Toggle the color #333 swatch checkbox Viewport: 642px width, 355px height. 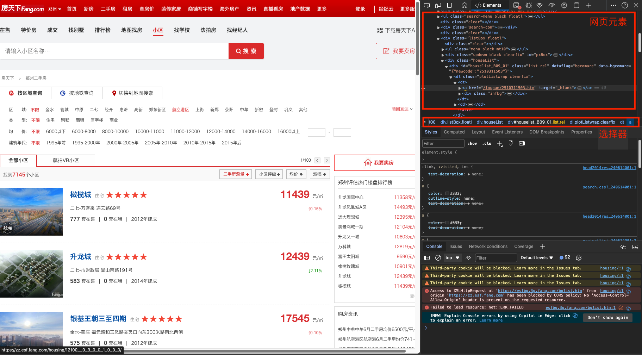(x=447, y=193)
